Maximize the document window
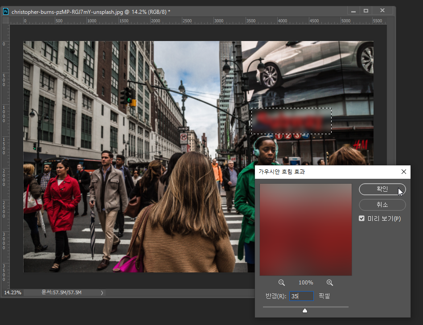The width and height of the screenshot is (423, 325). click(x=366, y=11)
